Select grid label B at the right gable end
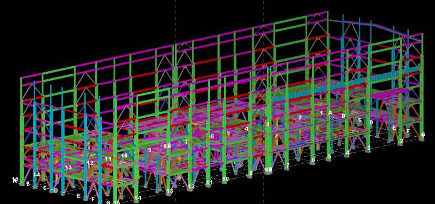Viewport: 435px width, 204px height. pyautogui.click(x=343, y=116)
